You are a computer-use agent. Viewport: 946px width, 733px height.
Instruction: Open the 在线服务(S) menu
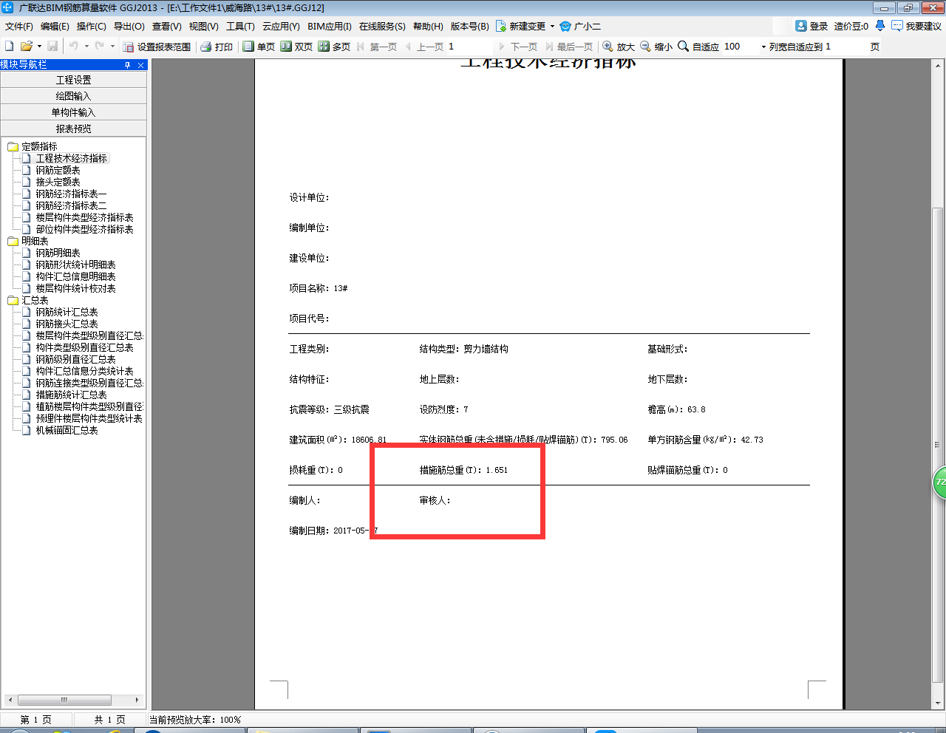pyautogui.click(x=382, y=27)
